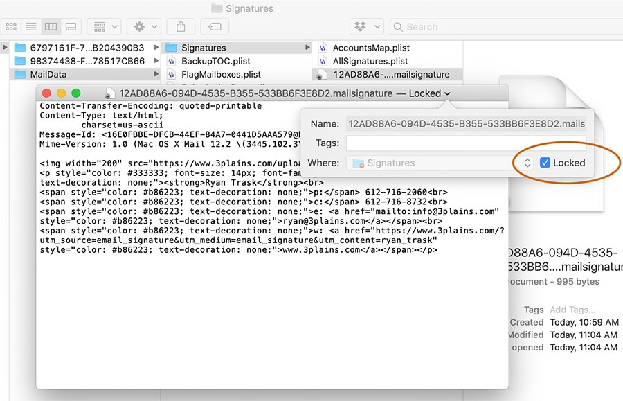
Task: Select BackupTOC.plist file
Action: point(237,61)
